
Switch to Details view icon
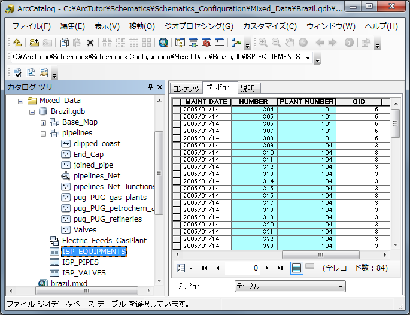click(133, 43)
